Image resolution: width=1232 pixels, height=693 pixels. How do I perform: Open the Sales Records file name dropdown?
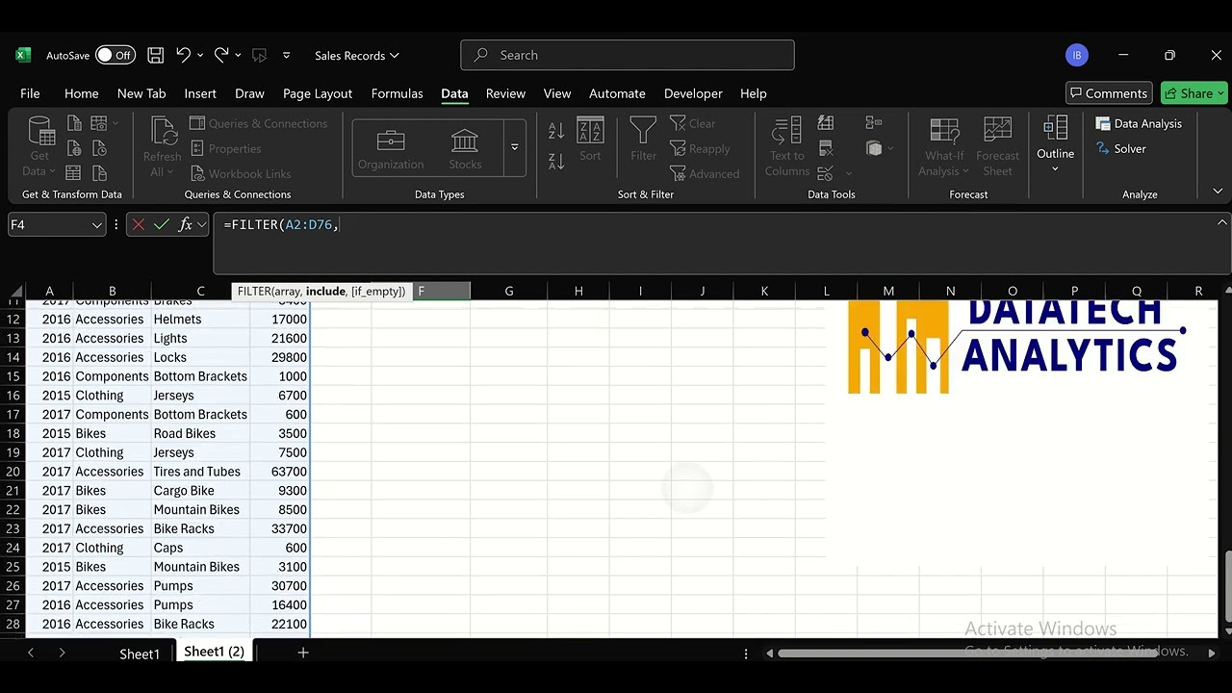pyautogui.click(x=357, y=56)
